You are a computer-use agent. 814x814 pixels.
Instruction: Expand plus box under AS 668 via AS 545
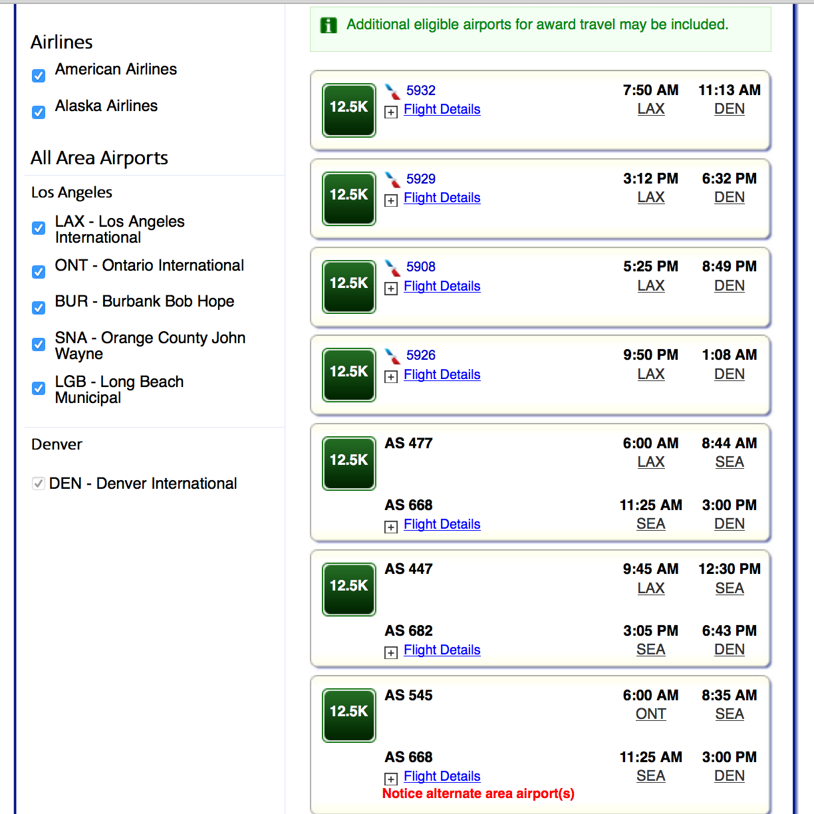point(391,779)
